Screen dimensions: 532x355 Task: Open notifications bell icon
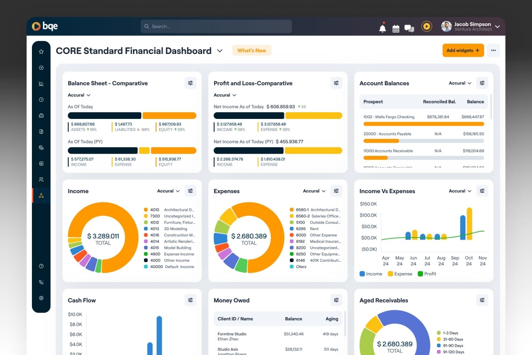[382, 28]
